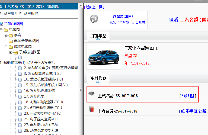Click document icon for 23. 手动控制空调-MTC
The image size is (208, 135).
click(20, 114)
